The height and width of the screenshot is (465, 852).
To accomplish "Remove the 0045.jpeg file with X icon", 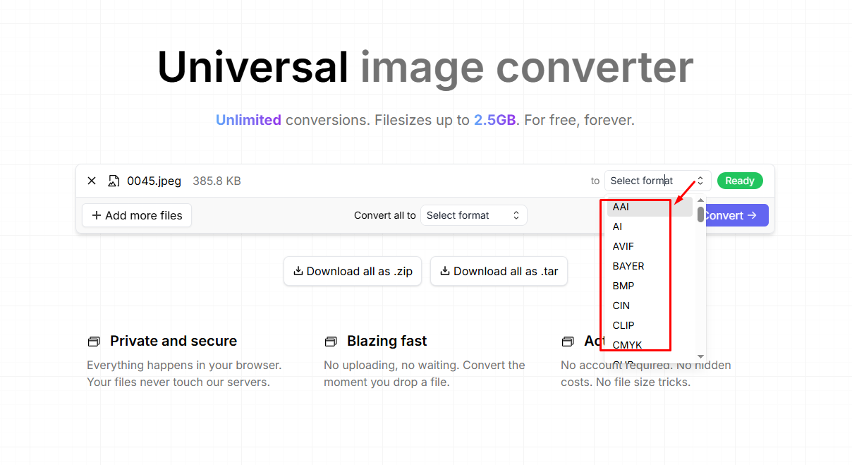I will coord(92,181).
